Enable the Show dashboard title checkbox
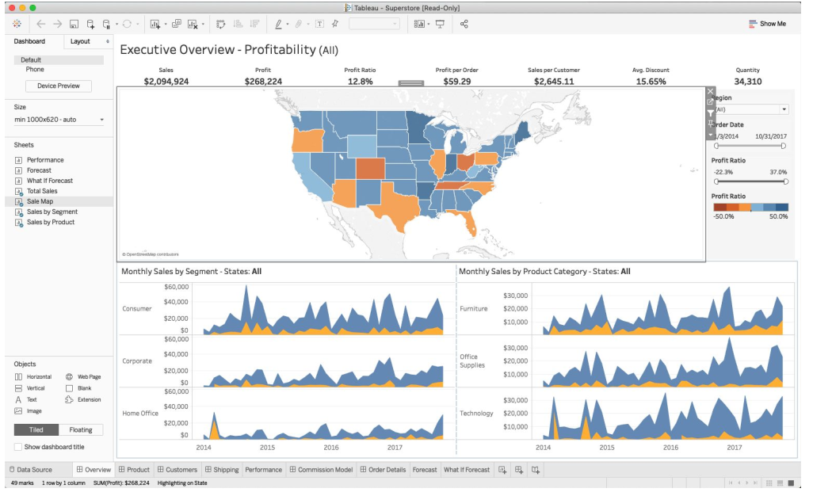813x496 pixels. pyautogui.click(x=18, y=447)
